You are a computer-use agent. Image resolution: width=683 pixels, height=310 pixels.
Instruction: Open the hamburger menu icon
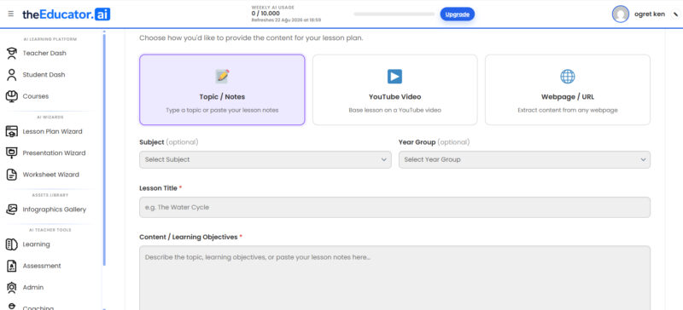11,14
